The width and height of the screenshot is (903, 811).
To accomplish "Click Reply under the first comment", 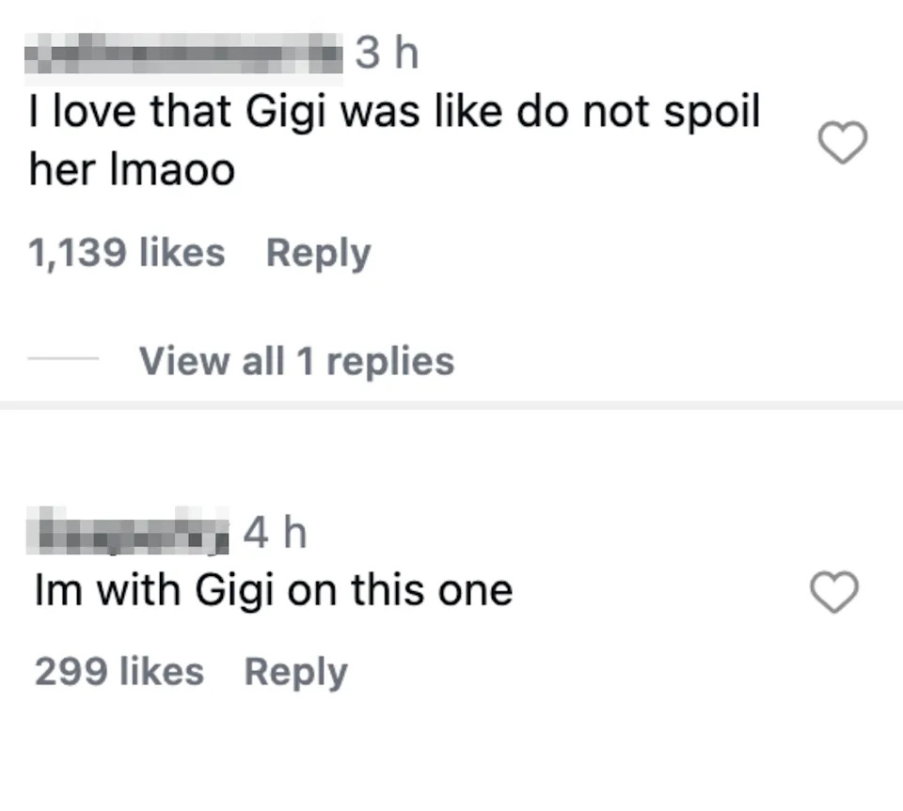I will (318, 251).
